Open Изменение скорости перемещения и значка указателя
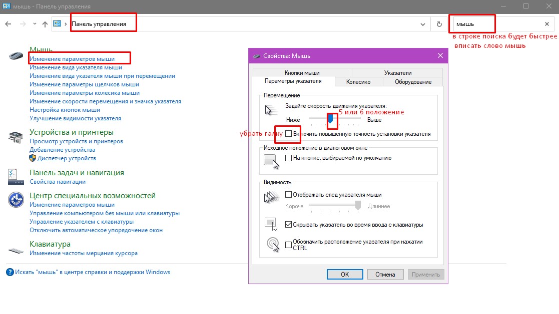Image resolution: width=559 pixels, height=314 pixels. [x=105, y=102]
